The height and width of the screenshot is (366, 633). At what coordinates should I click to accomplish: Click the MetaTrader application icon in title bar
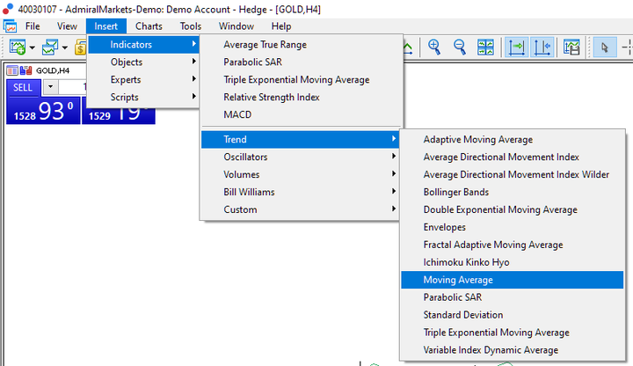click(7, 8)
